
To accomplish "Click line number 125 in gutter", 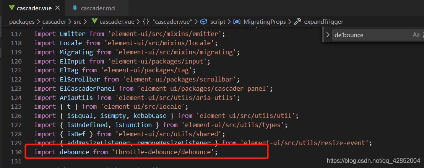I will 16,107.
